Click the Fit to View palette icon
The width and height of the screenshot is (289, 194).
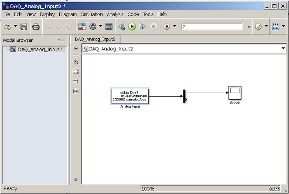pyautogui.click(x=76, y=71)
